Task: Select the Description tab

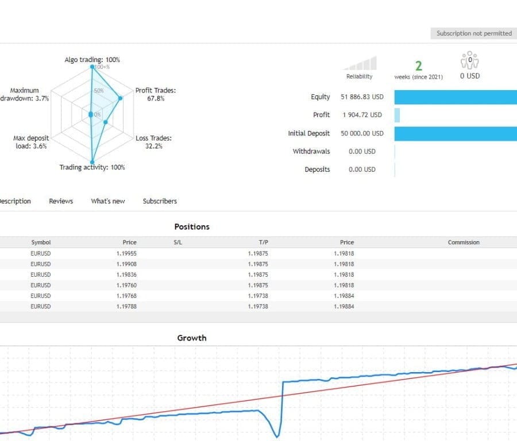Action: (16, 201)
